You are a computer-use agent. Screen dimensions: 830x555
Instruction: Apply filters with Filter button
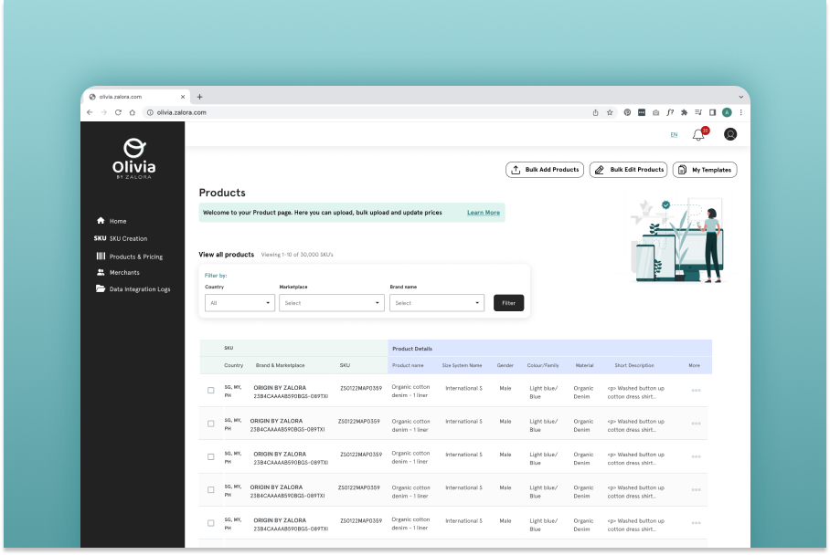508,303
